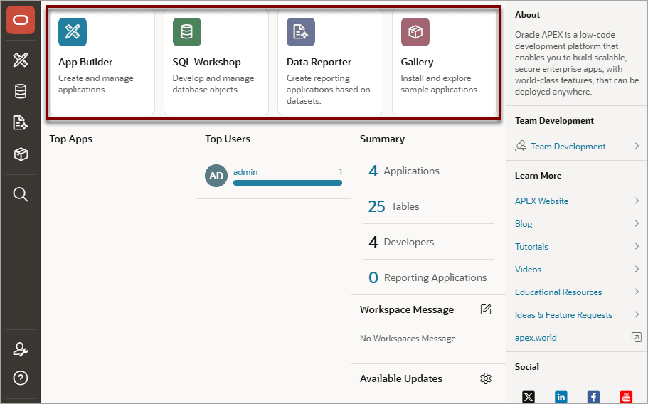Click the APEX Website row chevron
648x404 pixels.
coord(637,201)
